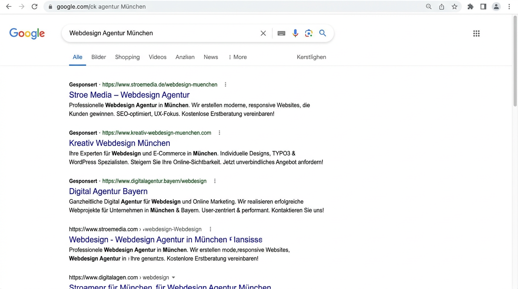Screen dimensions: 518x289
Task: Open the partially visible last result title
Action: pos(170,286)
